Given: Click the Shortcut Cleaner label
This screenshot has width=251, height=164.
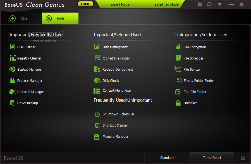Looking at the screenshot, I should (x=115, y=125).
